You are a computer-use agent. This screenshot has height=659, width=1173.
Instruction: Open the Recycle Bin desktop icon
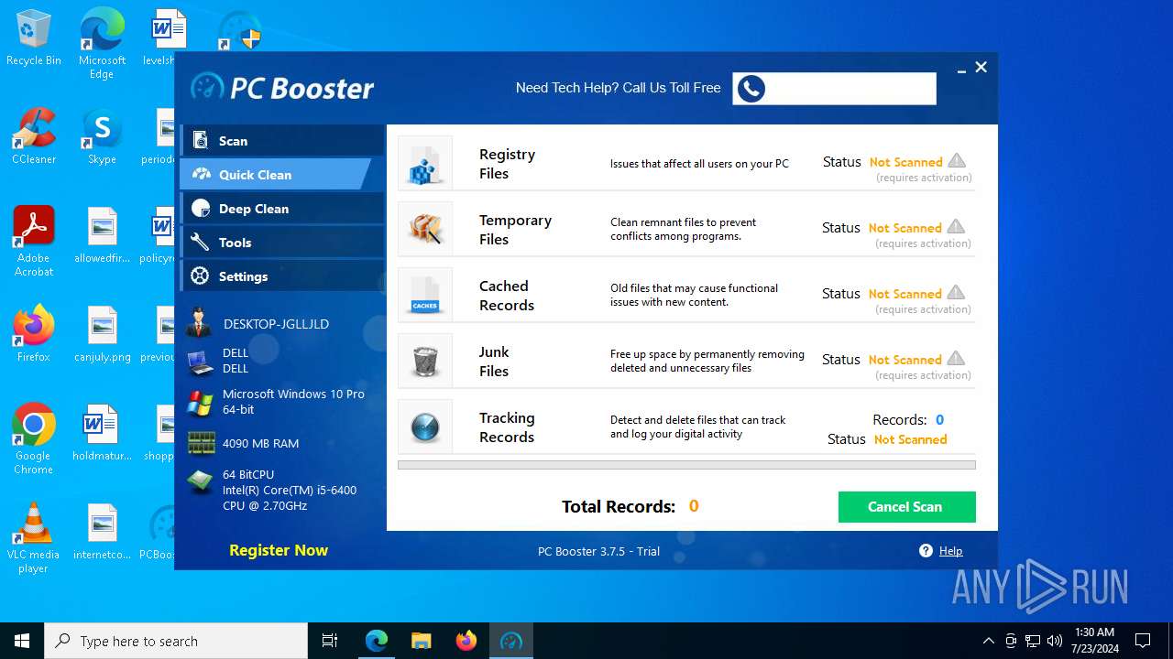(34, 38)
